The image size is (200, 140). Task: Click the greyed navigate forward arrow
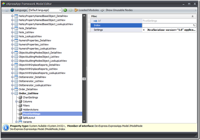(x=71, y=10)
